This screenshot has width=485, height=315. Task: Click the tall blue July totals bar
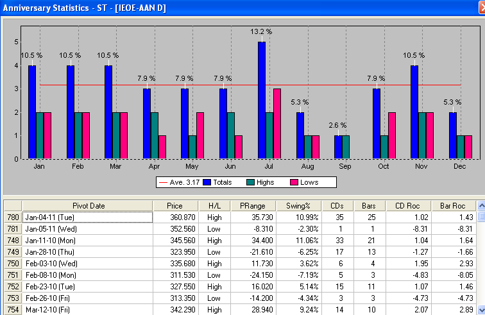coord(262,99)
